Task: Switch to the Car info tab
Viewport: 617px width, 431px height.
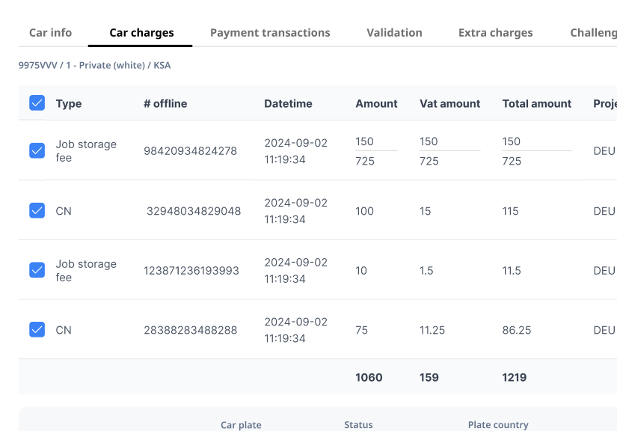Action: [50, 33]
